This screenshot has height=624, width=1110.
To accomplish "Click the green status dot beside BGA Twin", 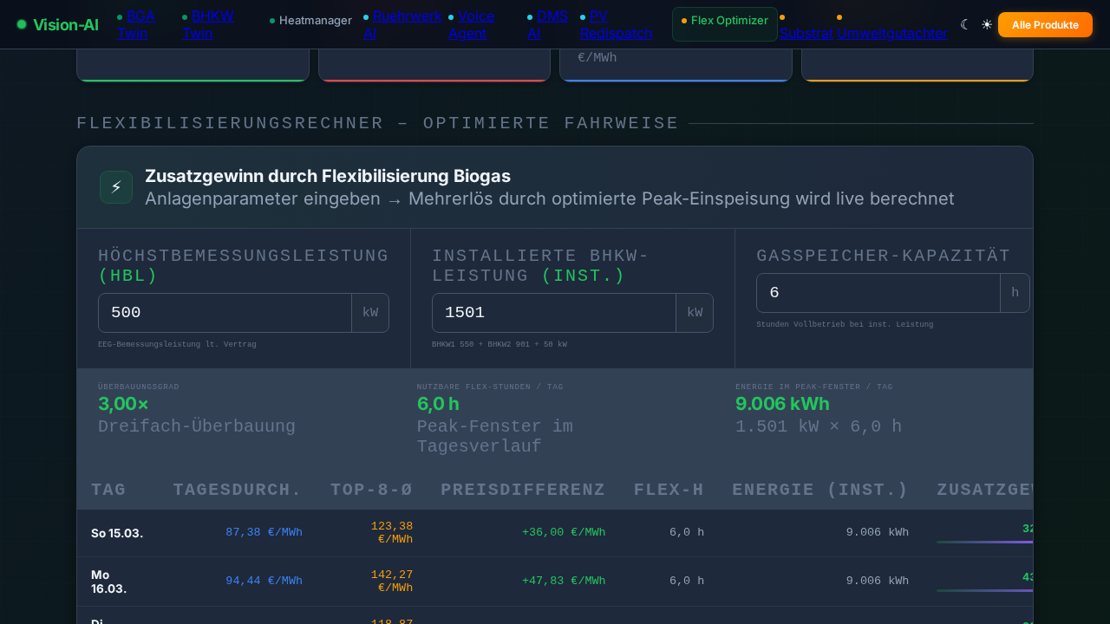I will [119, 16].
